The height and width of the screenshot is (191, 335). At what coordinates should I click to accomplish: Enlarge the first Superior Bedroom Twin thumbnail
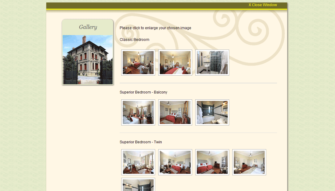[138, 162]
